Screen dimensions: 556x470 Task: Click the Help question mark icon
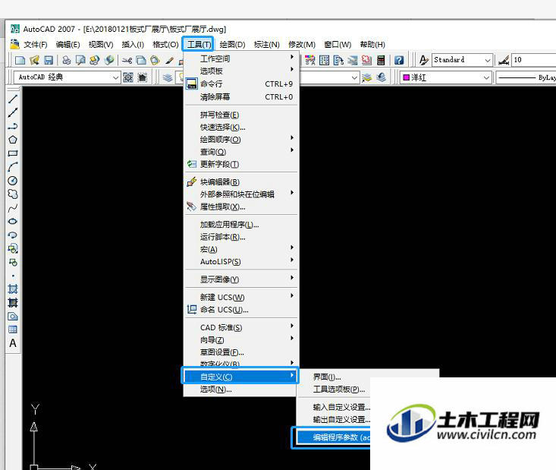click(399, 60)
